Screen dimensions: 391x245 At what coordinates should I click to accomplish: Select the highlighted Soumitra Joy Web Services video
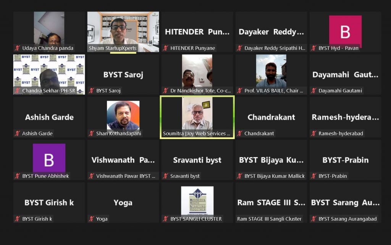click(x=197, y=117)
